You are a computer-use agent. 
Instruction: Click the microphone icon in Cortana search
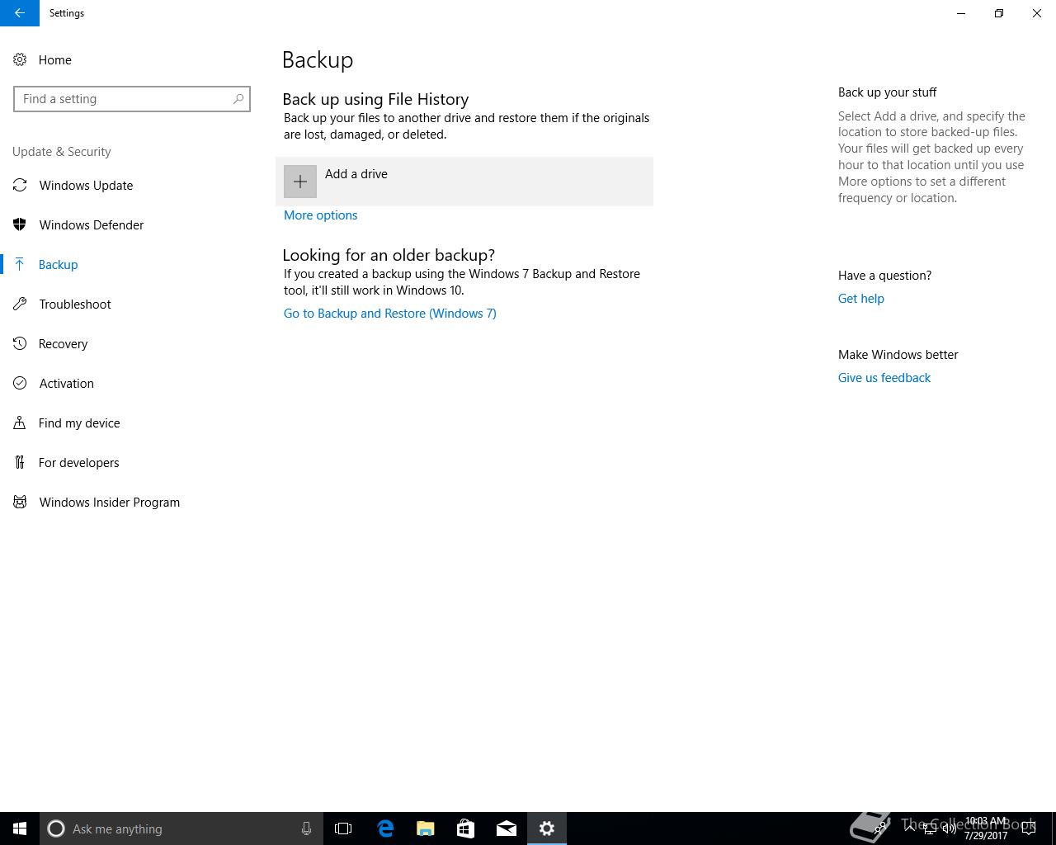(x=306, y=828)
